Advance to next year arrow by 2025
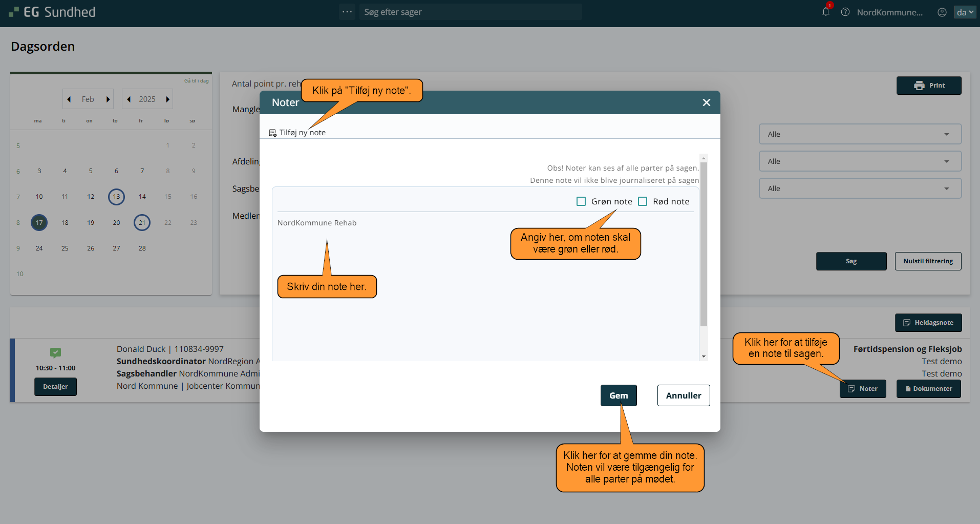The image size is (980, 524). [x=167, y=99]
